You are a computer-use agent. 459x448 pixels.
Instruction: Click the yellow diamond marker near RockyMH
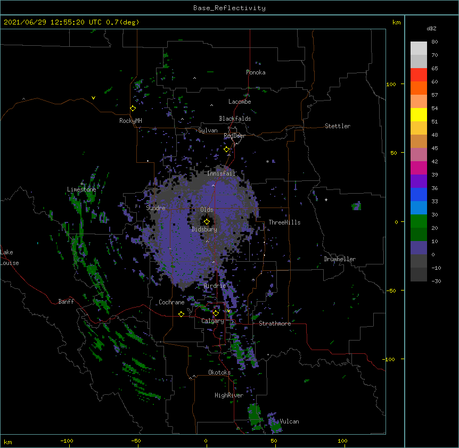tap(133, 108)
